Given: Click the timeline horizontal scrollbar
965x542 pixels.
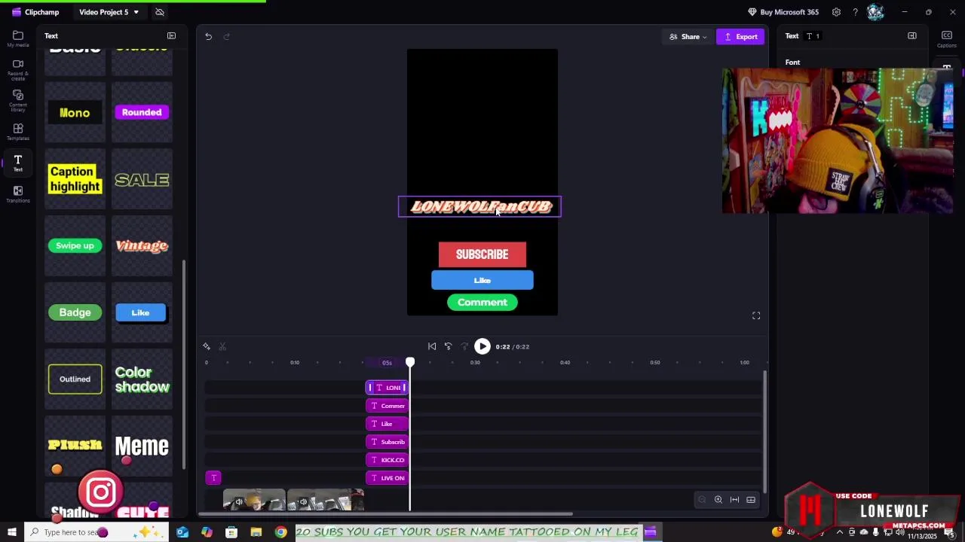Looking at the screenshot, I should pos(385,515).
